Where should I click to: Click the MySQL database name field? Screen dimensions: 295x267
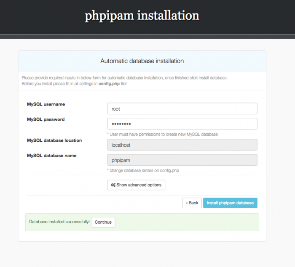coord(182,160)
